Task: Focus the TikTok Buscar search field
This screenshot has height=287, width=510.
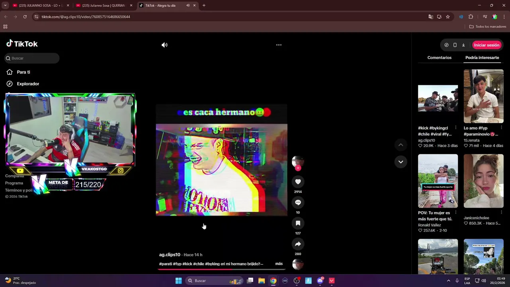Action: 32,58
